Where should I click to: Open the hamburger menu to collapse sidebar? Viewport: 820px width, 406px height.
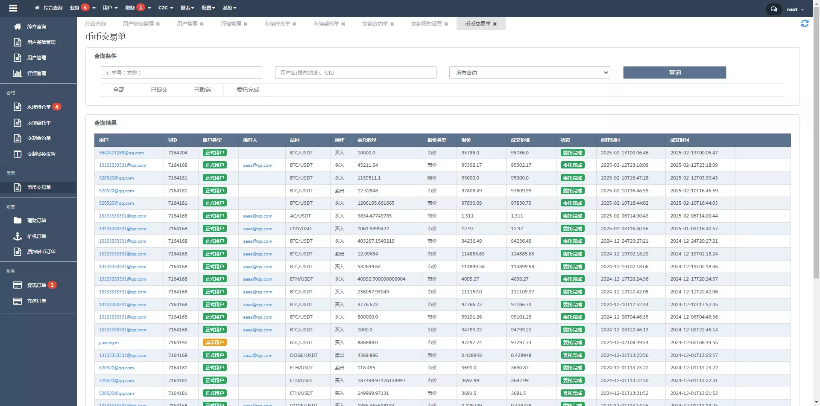click(x=13, y=8)
